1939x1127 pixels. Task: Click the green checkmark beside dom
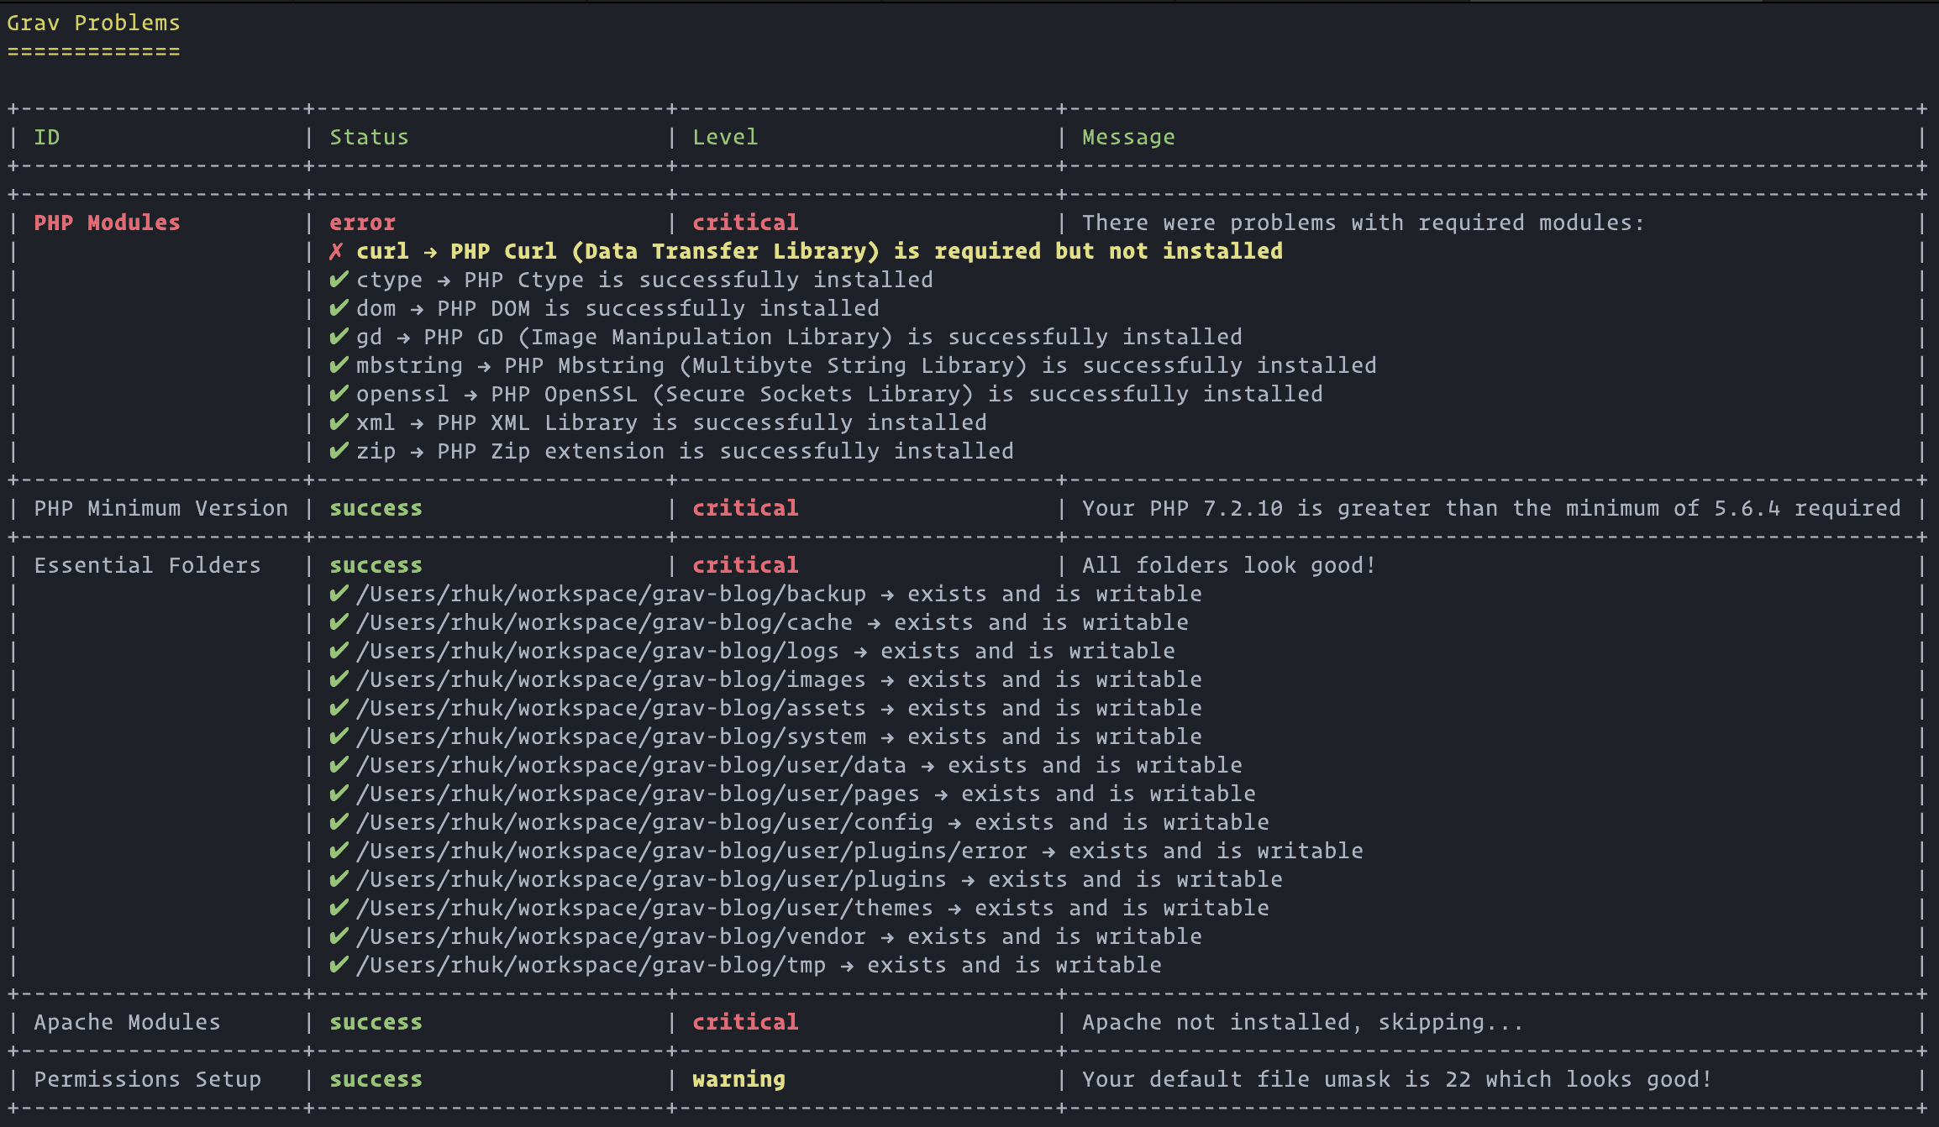point(339,308)
